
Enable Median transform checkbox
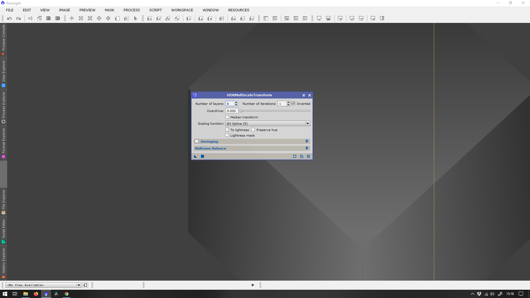[227, 117]
